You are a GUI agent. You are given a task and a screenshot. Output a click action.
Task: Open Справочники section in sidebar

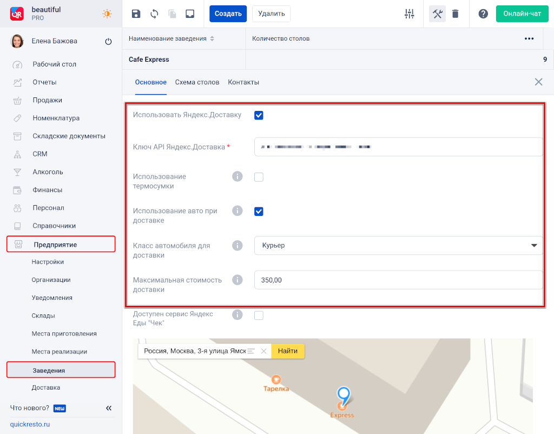tap(54, 226)
